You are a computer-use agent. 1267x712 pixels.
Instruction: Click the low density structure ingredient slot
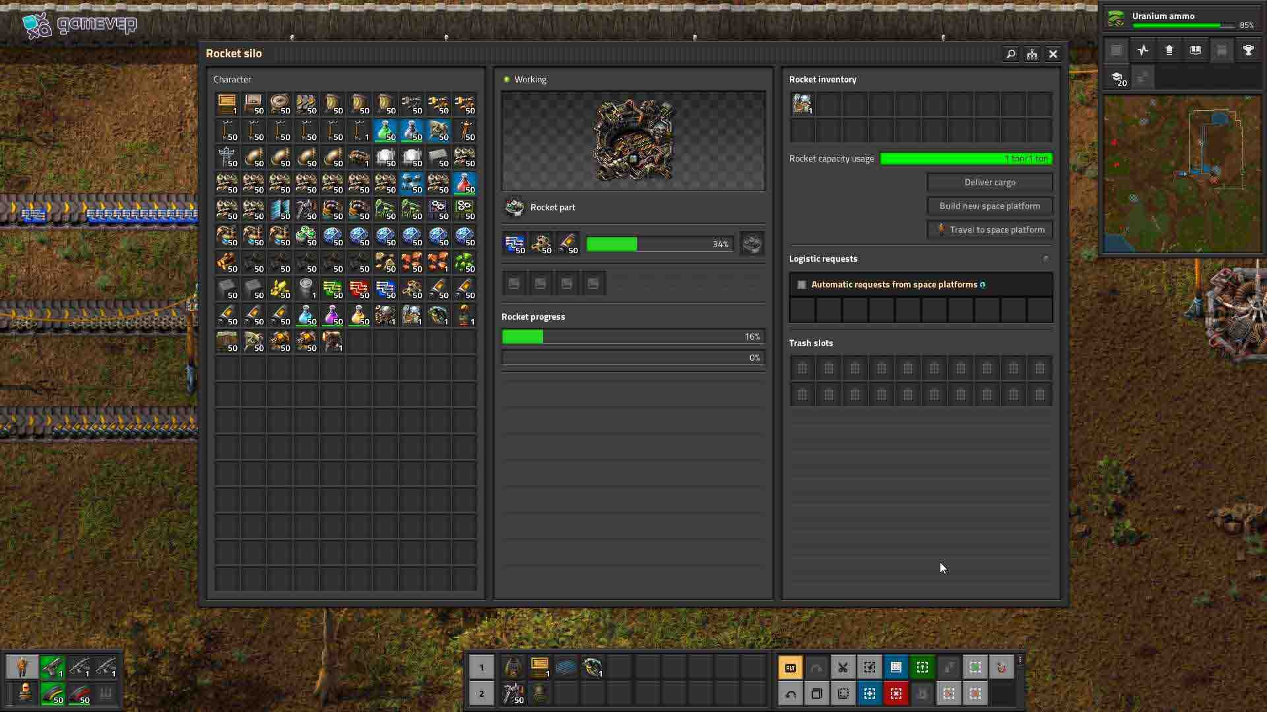[x=541, y=244]
